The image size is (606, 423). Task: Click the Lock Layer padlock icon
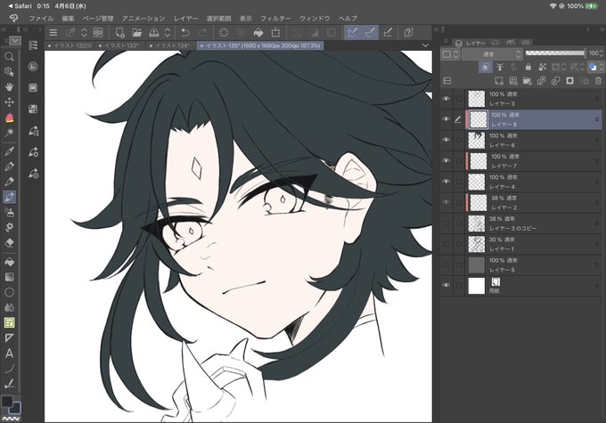coord(528,67)
